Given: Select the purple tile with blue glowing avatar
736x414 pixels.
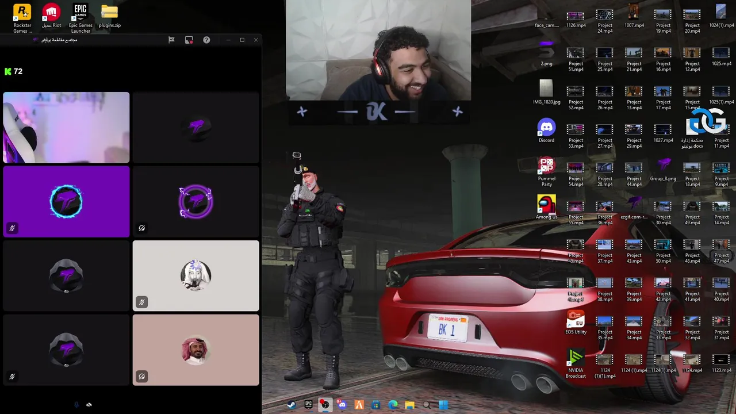Looking at the screenshot, I should [x=66, y=202].
